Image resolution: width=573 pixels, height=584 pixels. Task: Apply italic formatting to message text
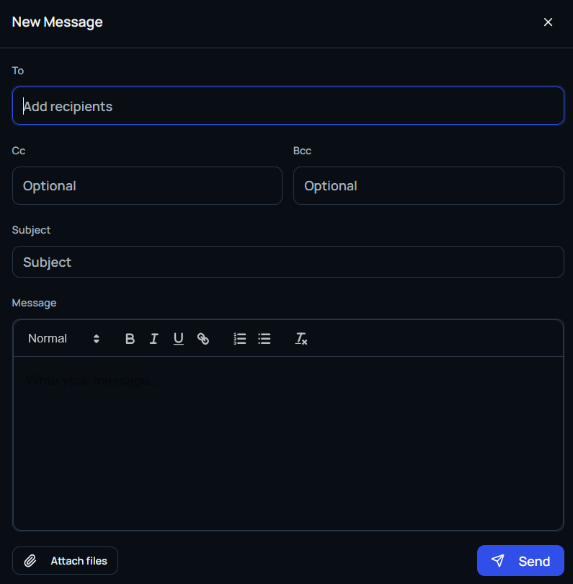[154, 339]
